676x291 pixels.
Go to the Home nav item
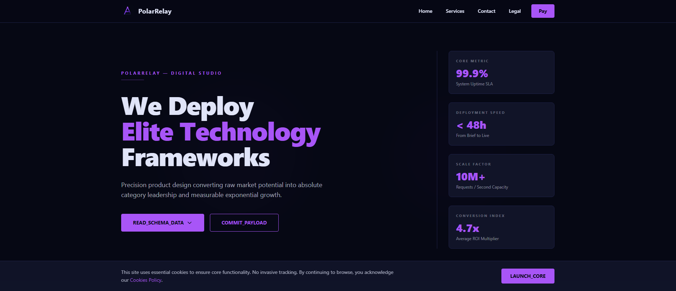425,11
